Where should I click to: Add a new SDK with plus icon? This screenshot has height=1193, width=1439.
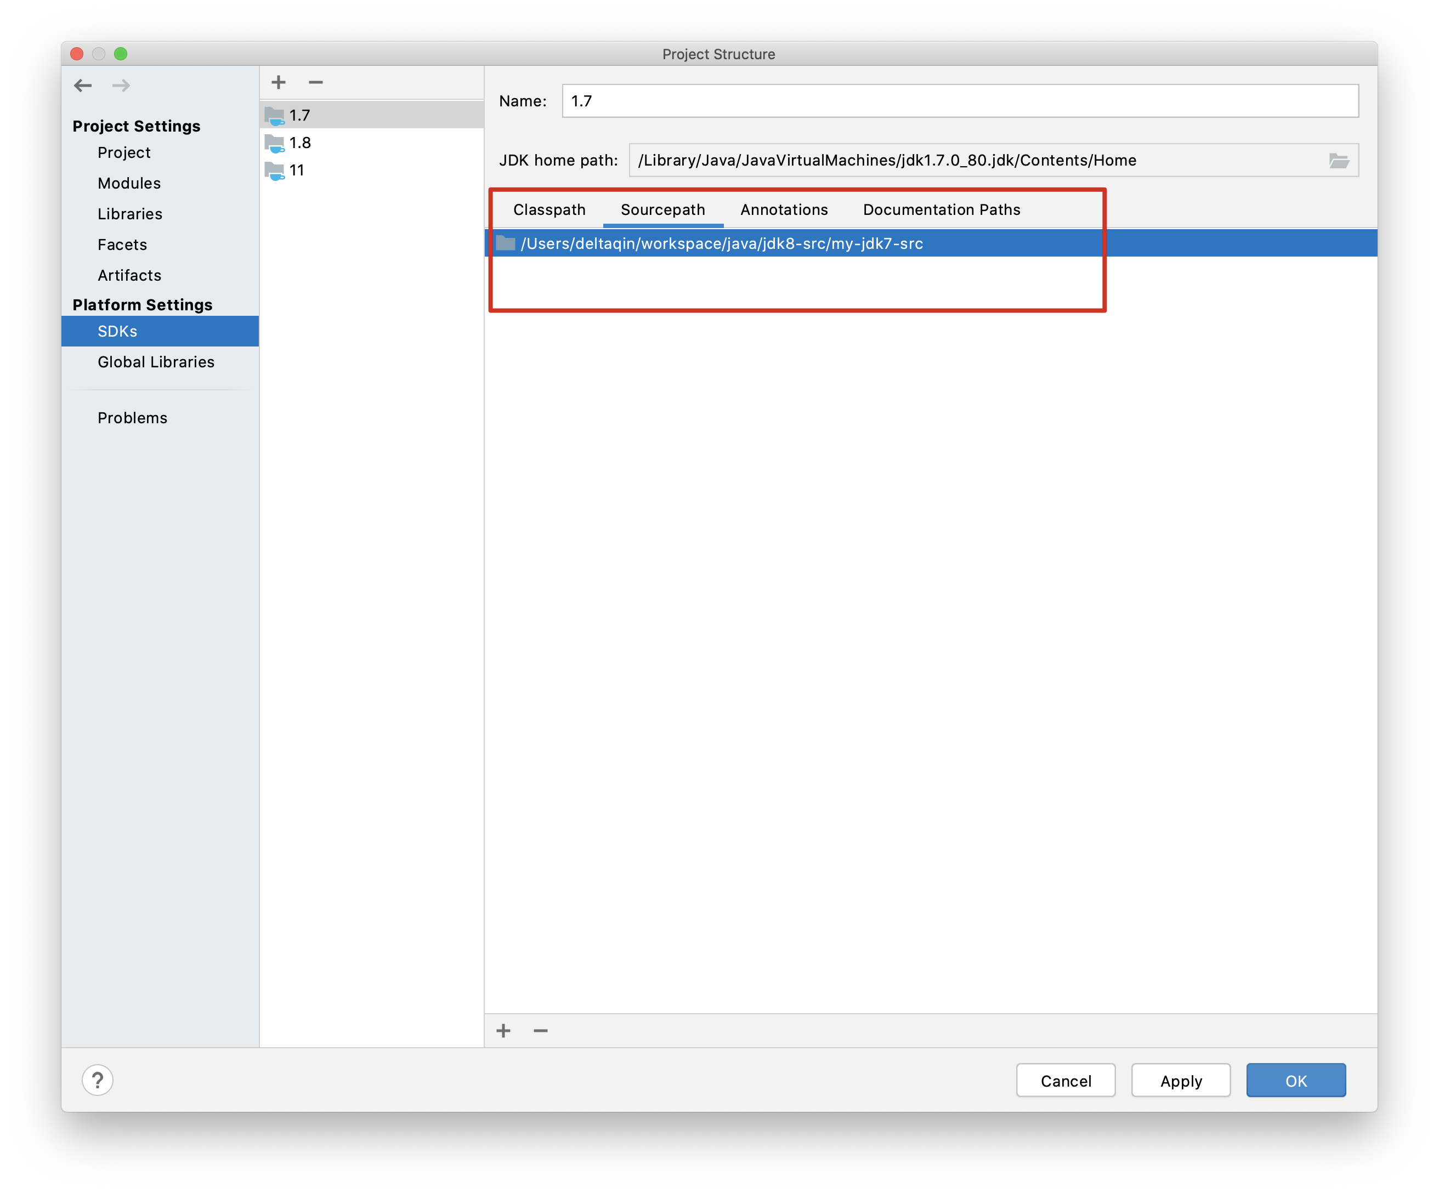278,83
